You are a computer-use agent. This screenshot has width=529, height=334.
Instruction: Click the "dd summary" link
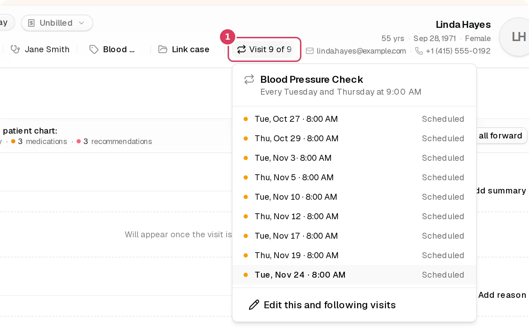pyautogui.click(x=501, y=191)
